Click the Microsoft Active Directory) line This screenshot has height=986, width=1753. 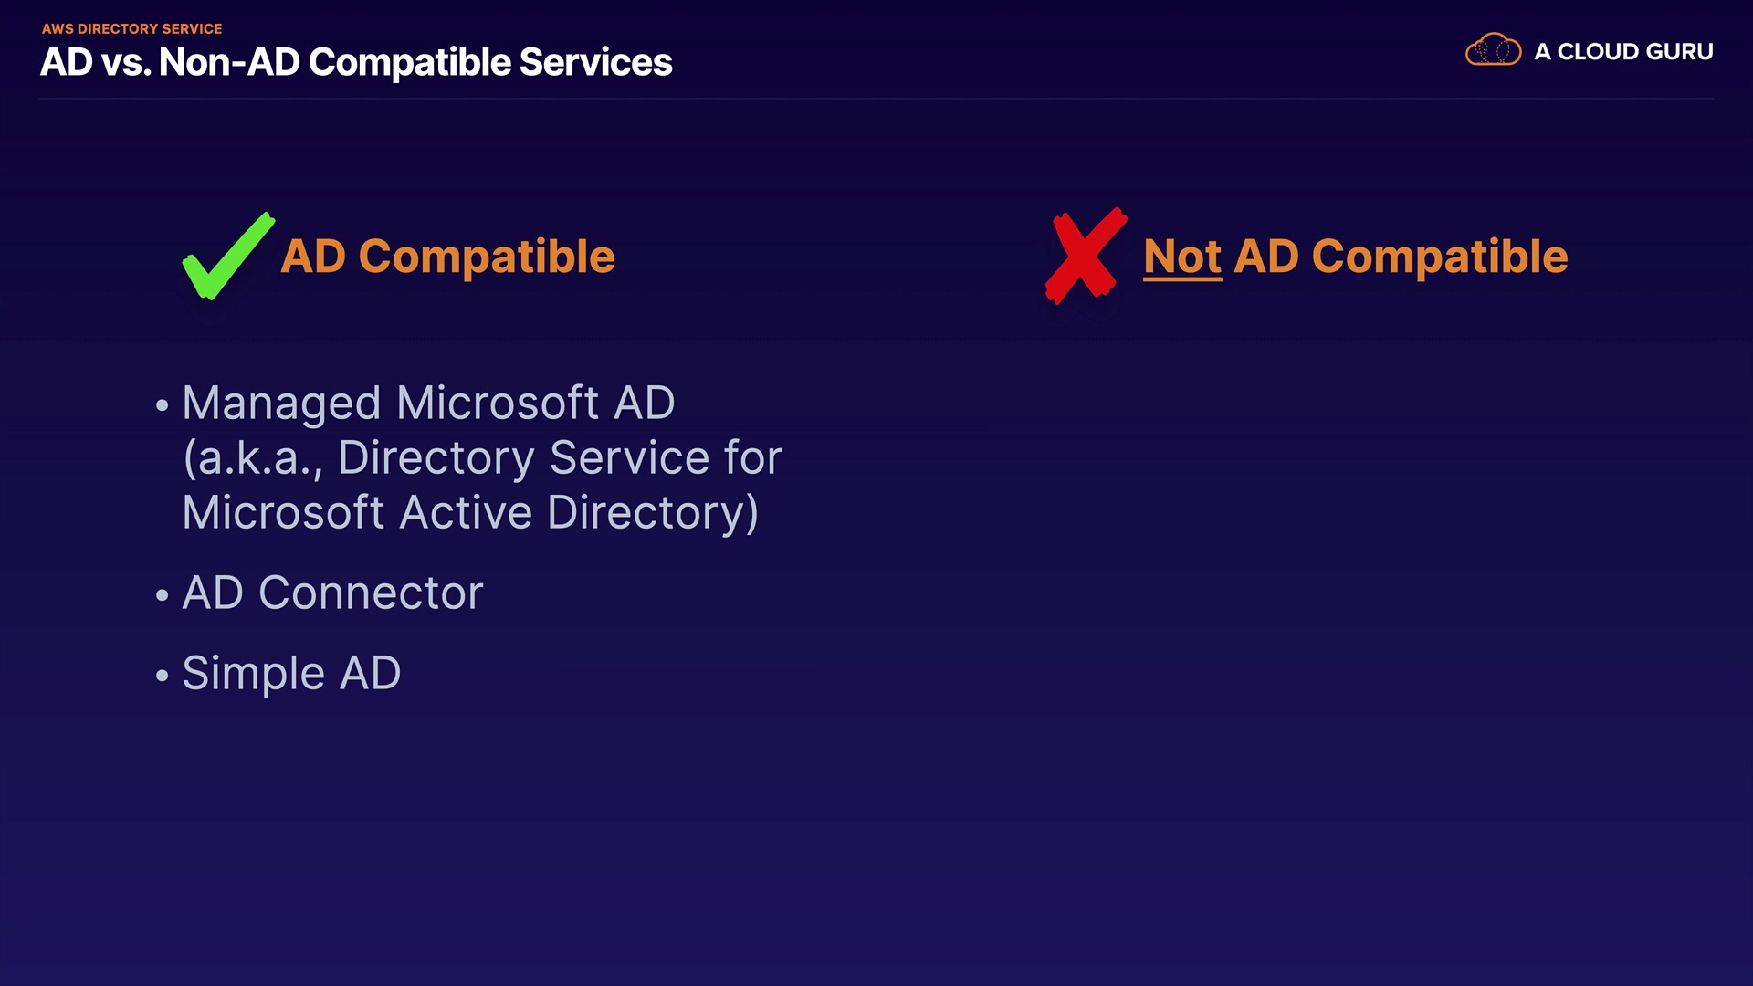[x=470, y=512]
